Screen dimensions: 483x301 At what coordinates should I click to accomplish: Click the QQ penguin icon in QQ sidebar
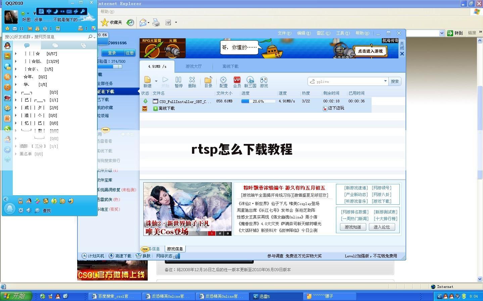[7, 45]
